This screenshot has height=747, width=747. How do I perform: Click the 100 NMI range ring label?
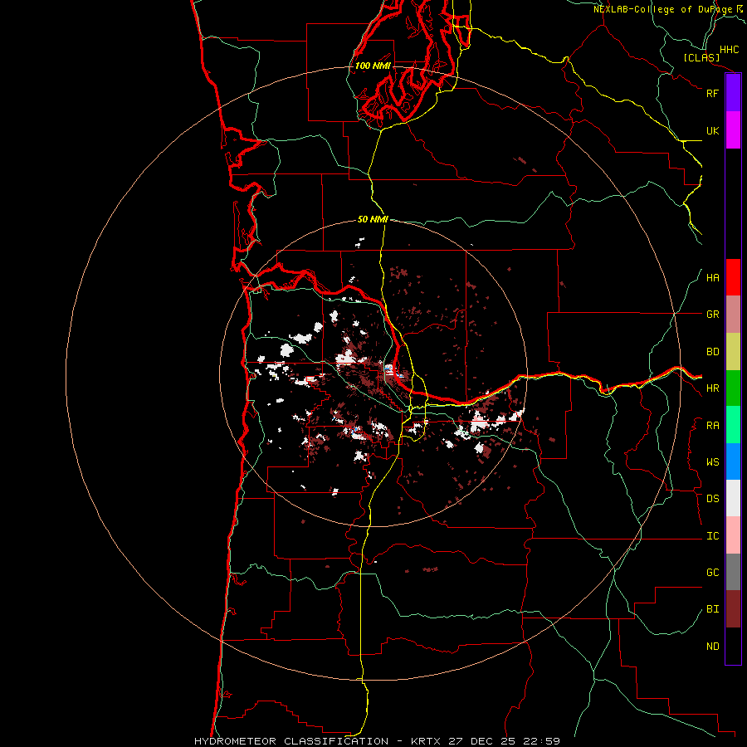click(373, 66)
